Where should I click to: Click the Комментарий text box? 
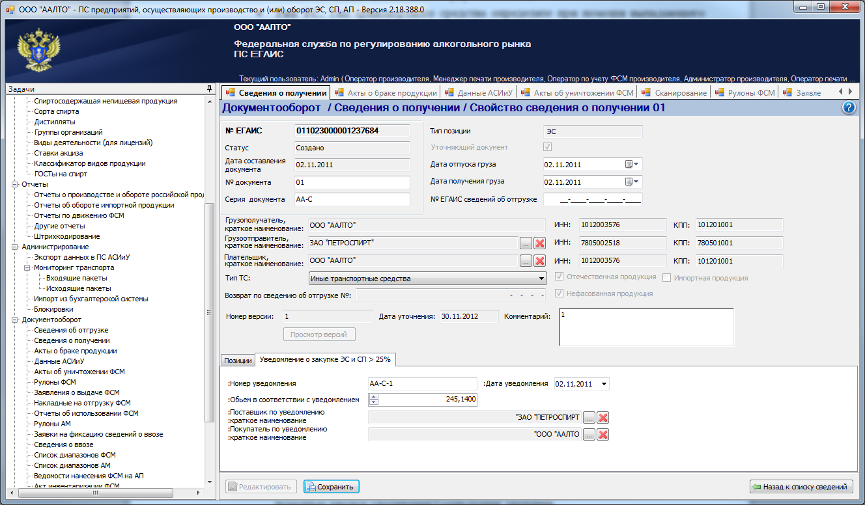pos(646,327)
